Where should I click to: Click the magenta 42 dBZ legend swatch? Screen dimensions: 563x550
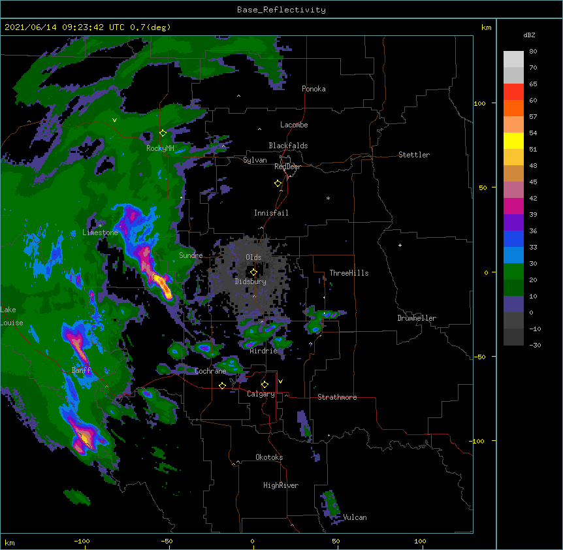(513, 206)
